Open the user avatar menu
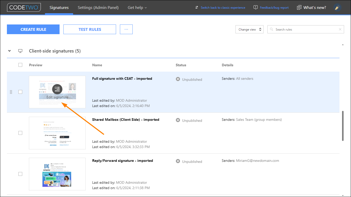Screen dimensions: 351x197 pyautogui.click(x=338, y=7)
